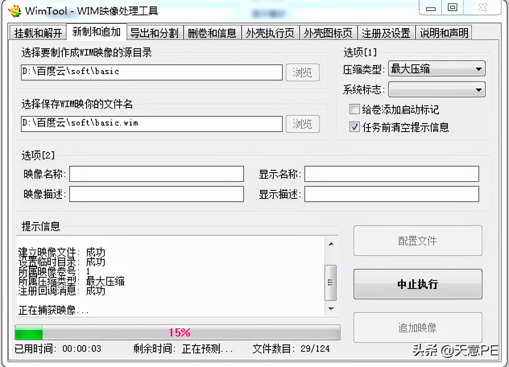Click the down arrow on the message scrollbar
The height and width of the screenshot is (367, 509).
[331, 309]
